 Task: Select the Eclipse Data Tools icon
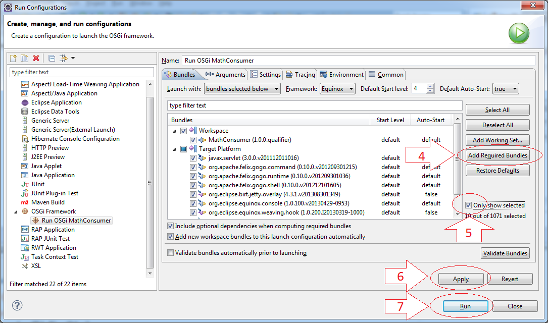click(25, 112)
